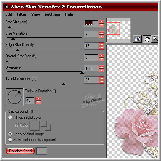This screenshot has width=161, height=161.
Task: Increase Twinkle Rotation with up arrow
Action: tap(38, 99)
